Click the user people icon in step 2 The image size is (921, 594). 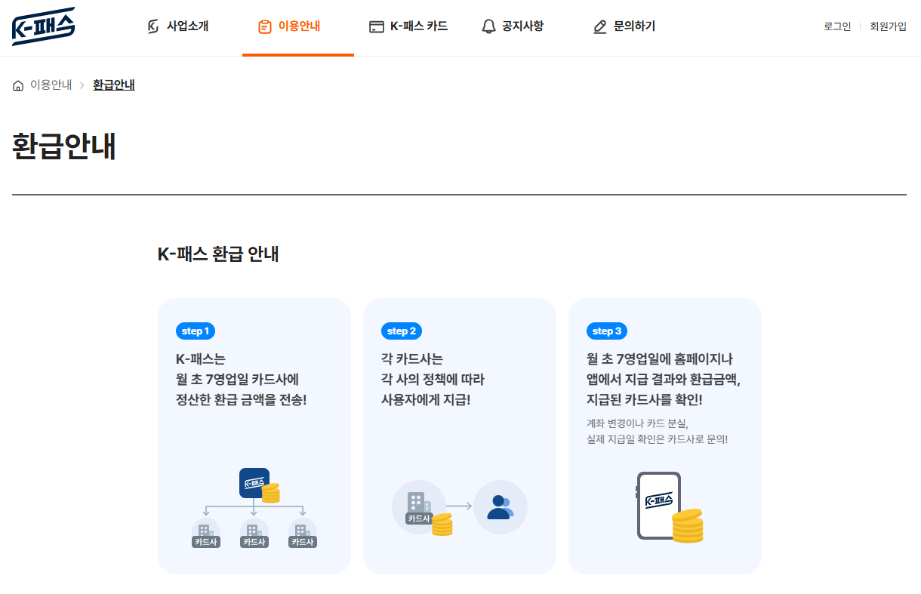point(500,506)
